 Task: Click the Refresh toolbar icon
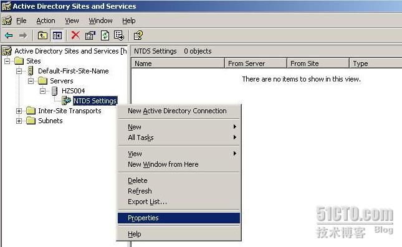point(105,35)
